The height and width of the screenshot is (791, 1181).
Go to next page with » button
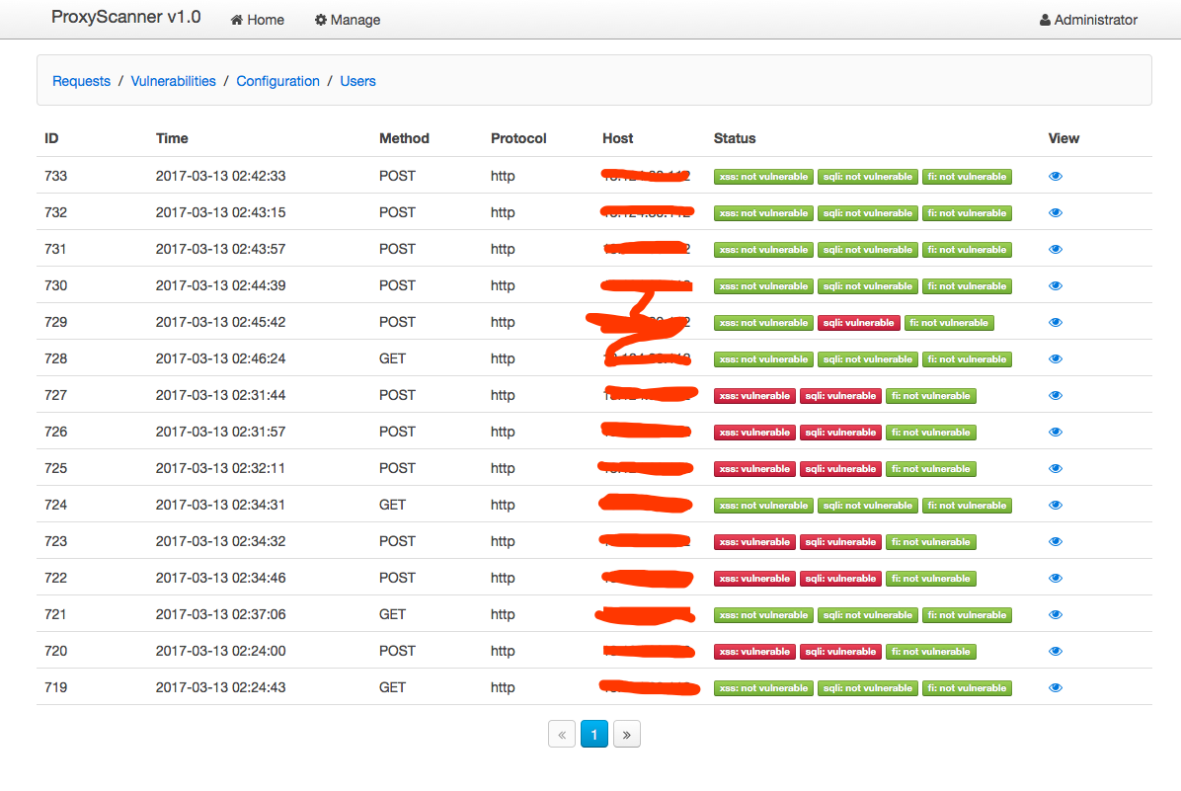pyautogui.click(x=627, y=735)
